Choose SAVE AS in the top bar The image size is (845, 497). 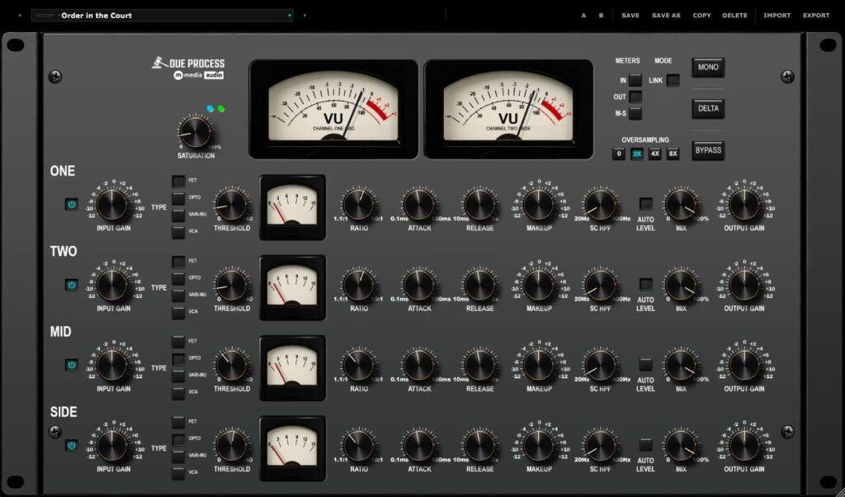click(666, 16)
